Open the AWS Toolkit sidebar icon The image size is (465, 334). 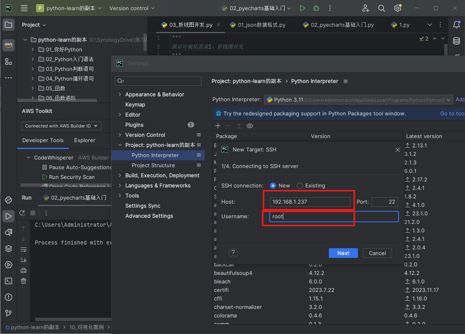point(9,45)
